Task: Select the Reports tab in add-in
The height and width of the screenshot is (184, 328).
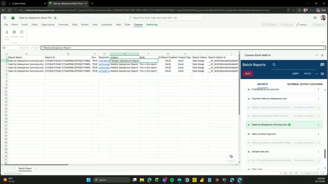Action: [x=263, y=84]
